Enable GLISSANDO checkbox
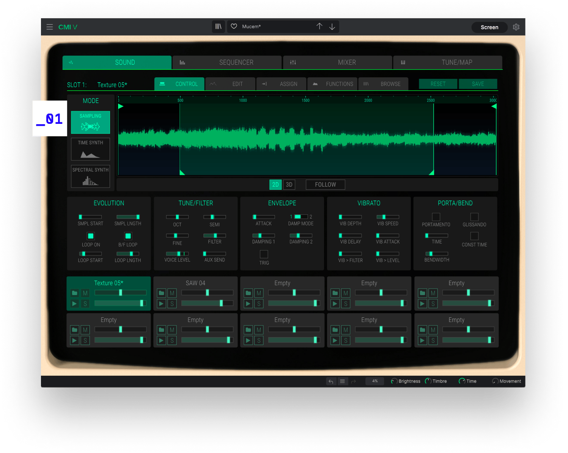568x453 pixels. [474, 217]
